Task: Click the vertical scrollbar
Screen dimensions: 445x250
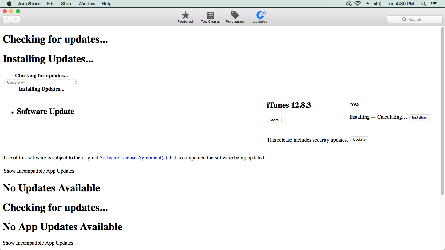Action: [443, 111]
